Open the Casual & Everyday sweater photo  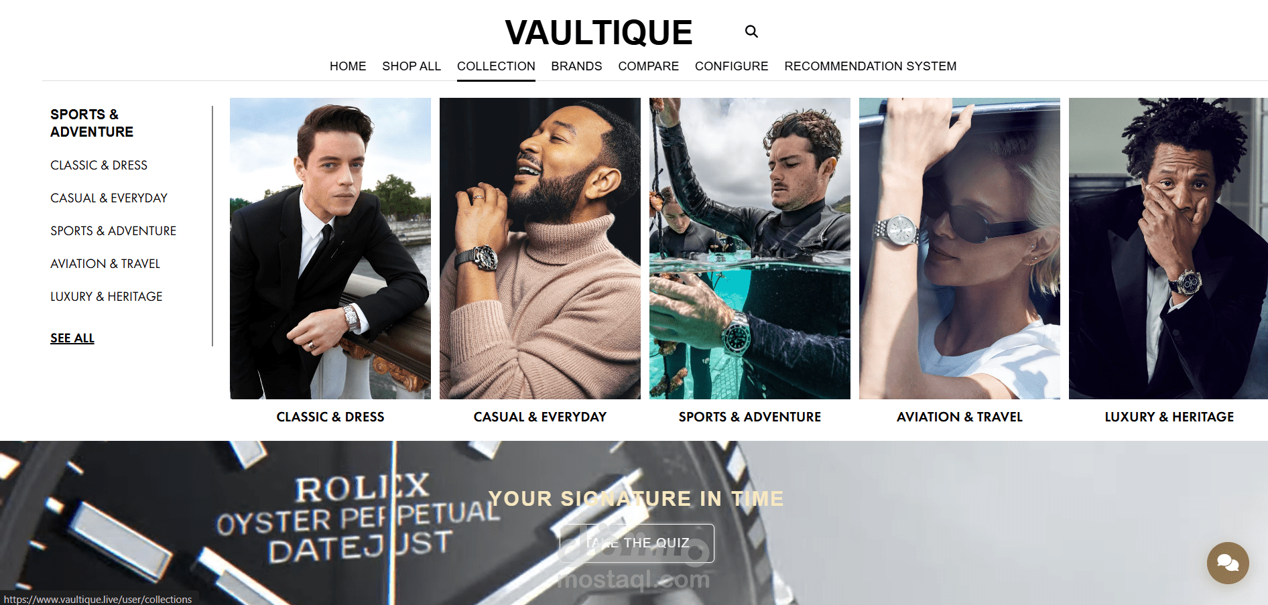[x=540, y=249]
